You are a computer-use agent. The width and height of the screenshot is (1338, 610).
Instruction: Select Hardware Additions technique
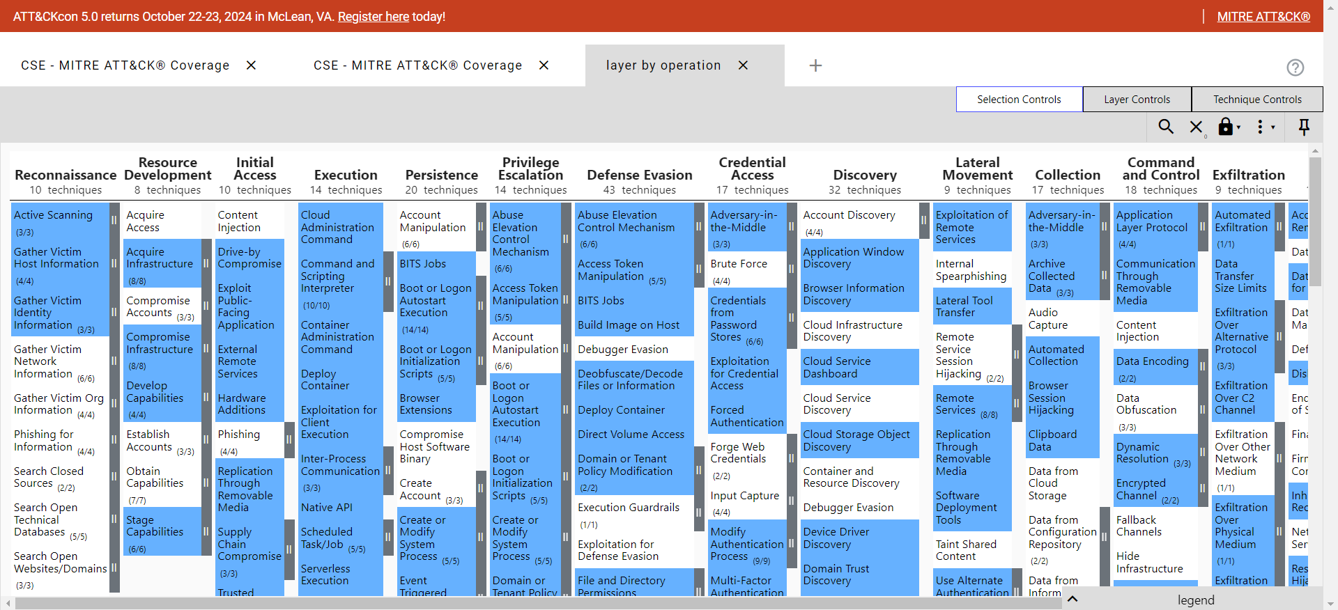[250, 404]
